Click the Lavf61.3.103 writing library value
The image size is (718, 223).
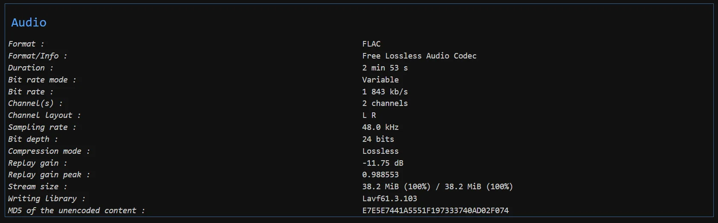[x=390, y=199]
